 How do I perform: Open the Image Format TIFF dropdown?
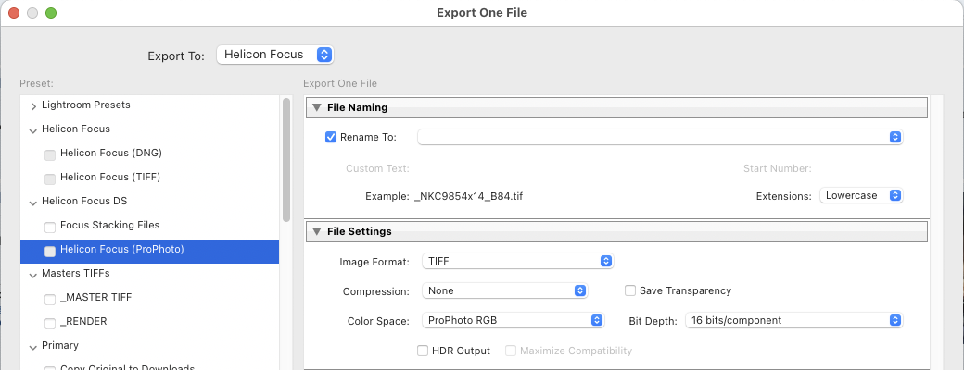517,262
